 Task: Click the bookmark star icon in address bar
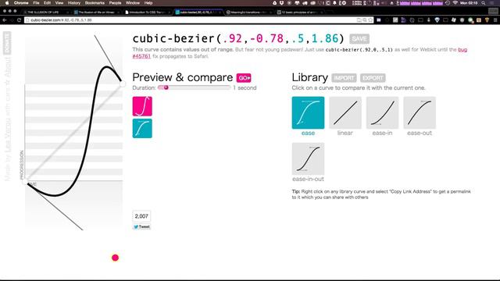(370, 20)
